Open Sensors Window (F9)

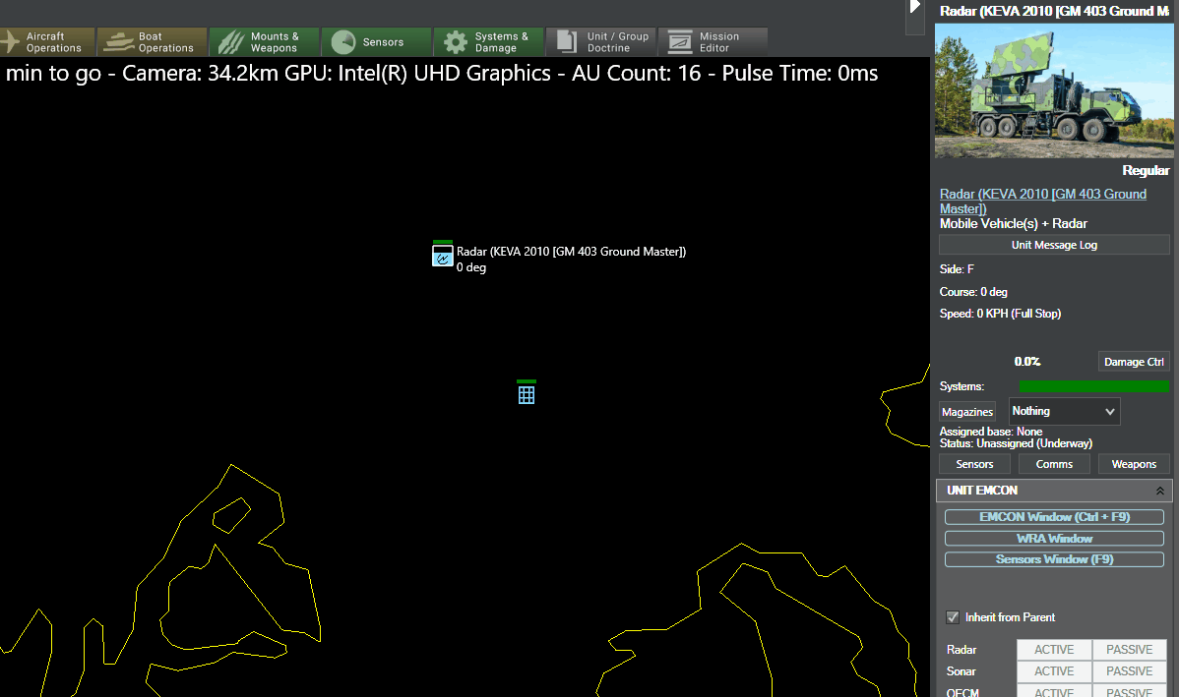pyautogui.click(x=1054, y=559)
